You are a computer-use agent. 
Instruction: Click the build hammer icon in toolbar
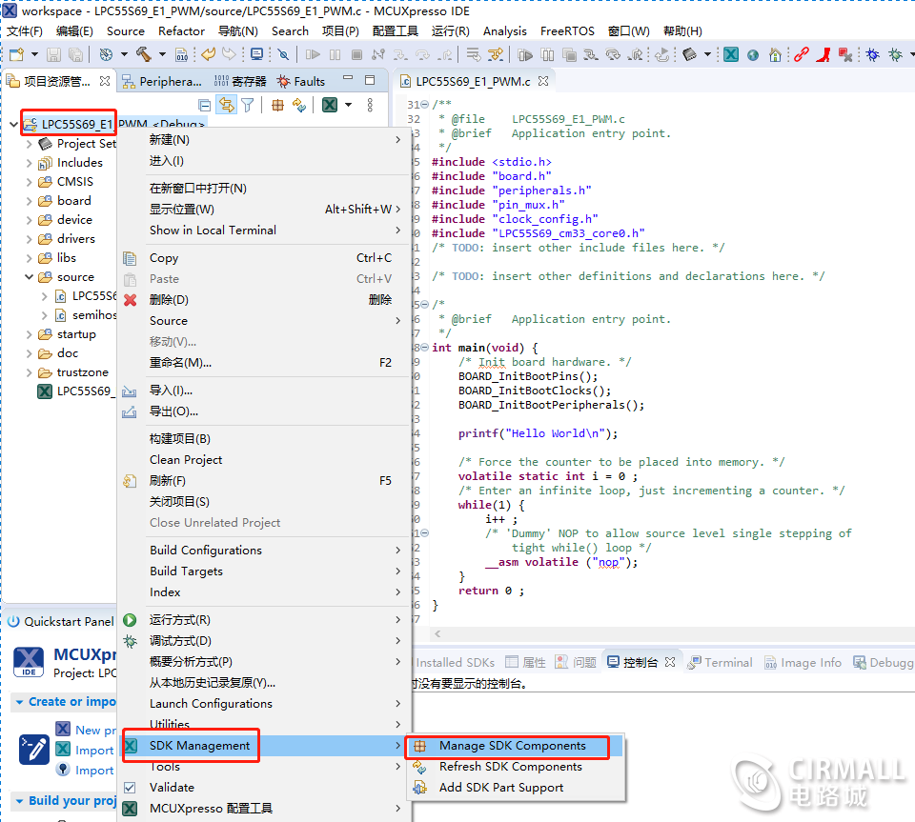click(144, 55)
